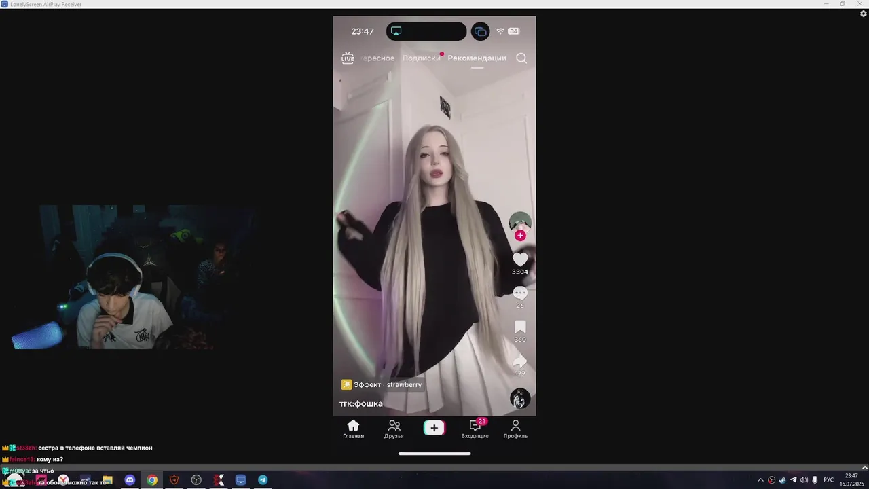Open OBS Studio from the taskbar
This screenshot has height=489, width=869.
tap(196, 480)
